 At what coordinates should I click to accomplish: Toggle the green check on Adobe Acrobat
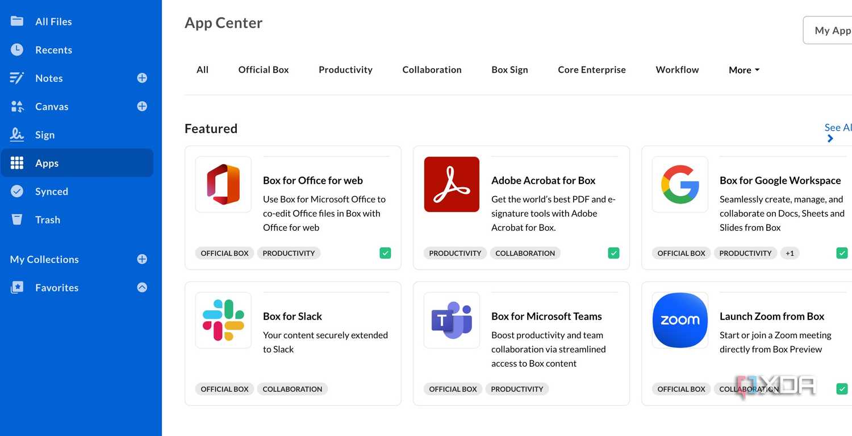pyautogui.click(x=613, y=253)
